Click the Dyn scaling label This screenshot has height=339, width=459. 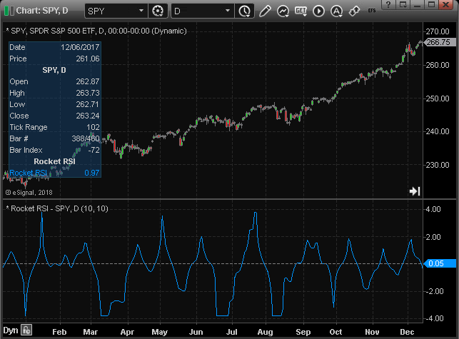point(11,330)
